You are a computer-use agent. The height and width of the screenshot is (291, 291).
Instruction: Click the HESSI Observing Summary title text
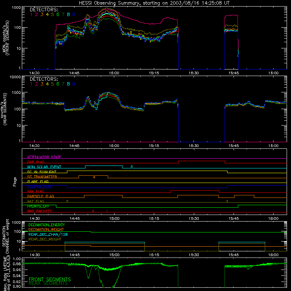click(x=154, y=3)
